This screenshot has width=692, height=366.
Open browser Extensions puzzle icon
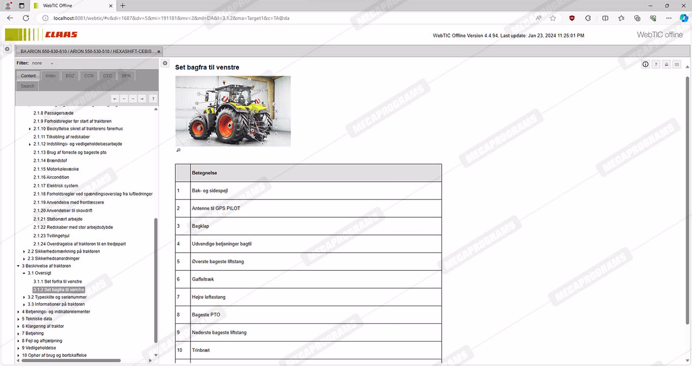[x=588, y=18]
